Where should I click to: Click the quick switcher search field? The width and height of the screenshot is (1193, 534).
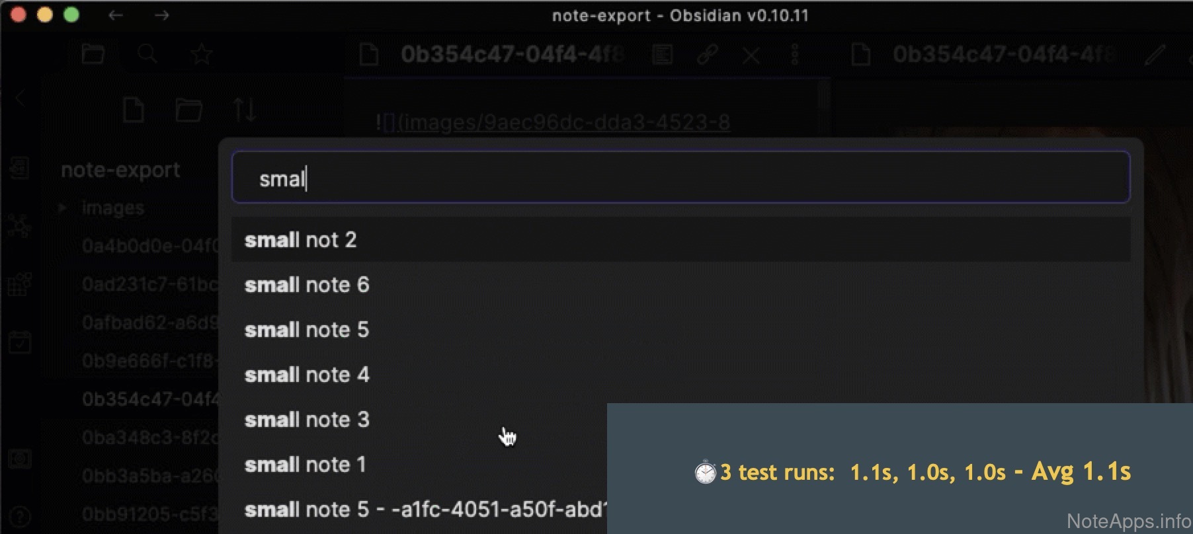(x=680, y=178)
